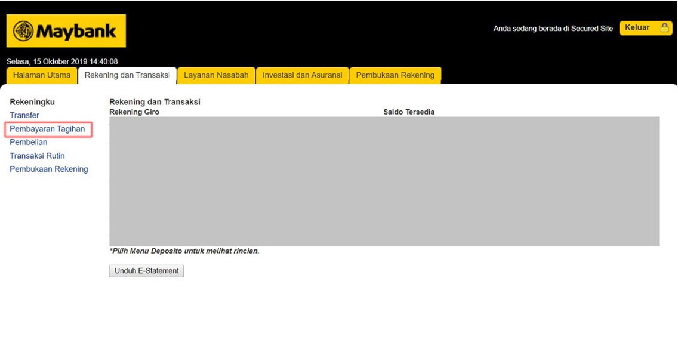This screenshot has width=678, height=349.
Task: Select the Rekening dan Transaksi tab
Action: (x=127, y=75)
